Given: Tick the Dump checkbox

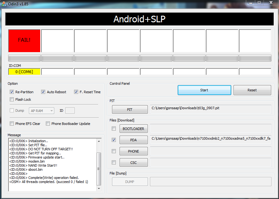Looking at the screenshot, I should click(x=12, y=110).
